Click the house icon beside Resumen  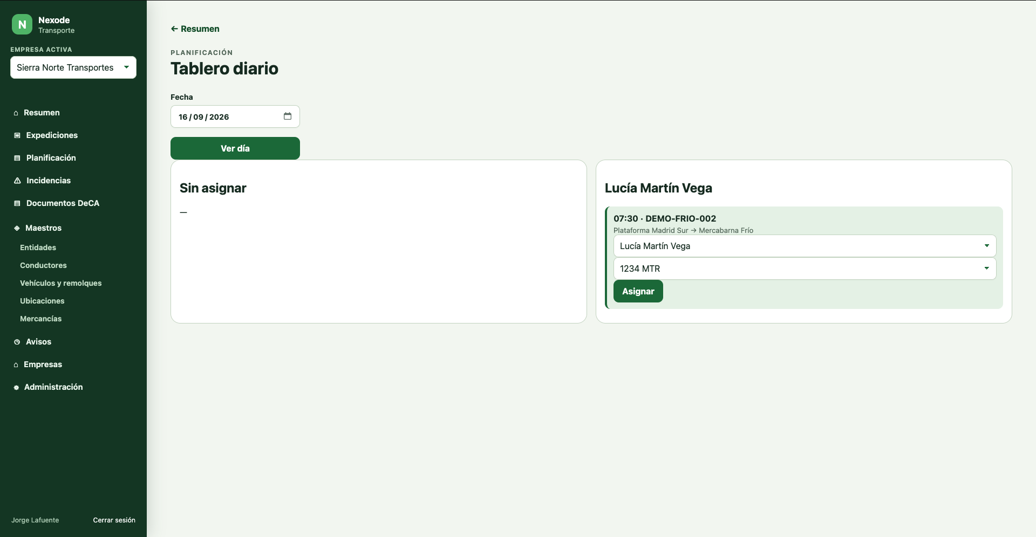coord(16,113)
